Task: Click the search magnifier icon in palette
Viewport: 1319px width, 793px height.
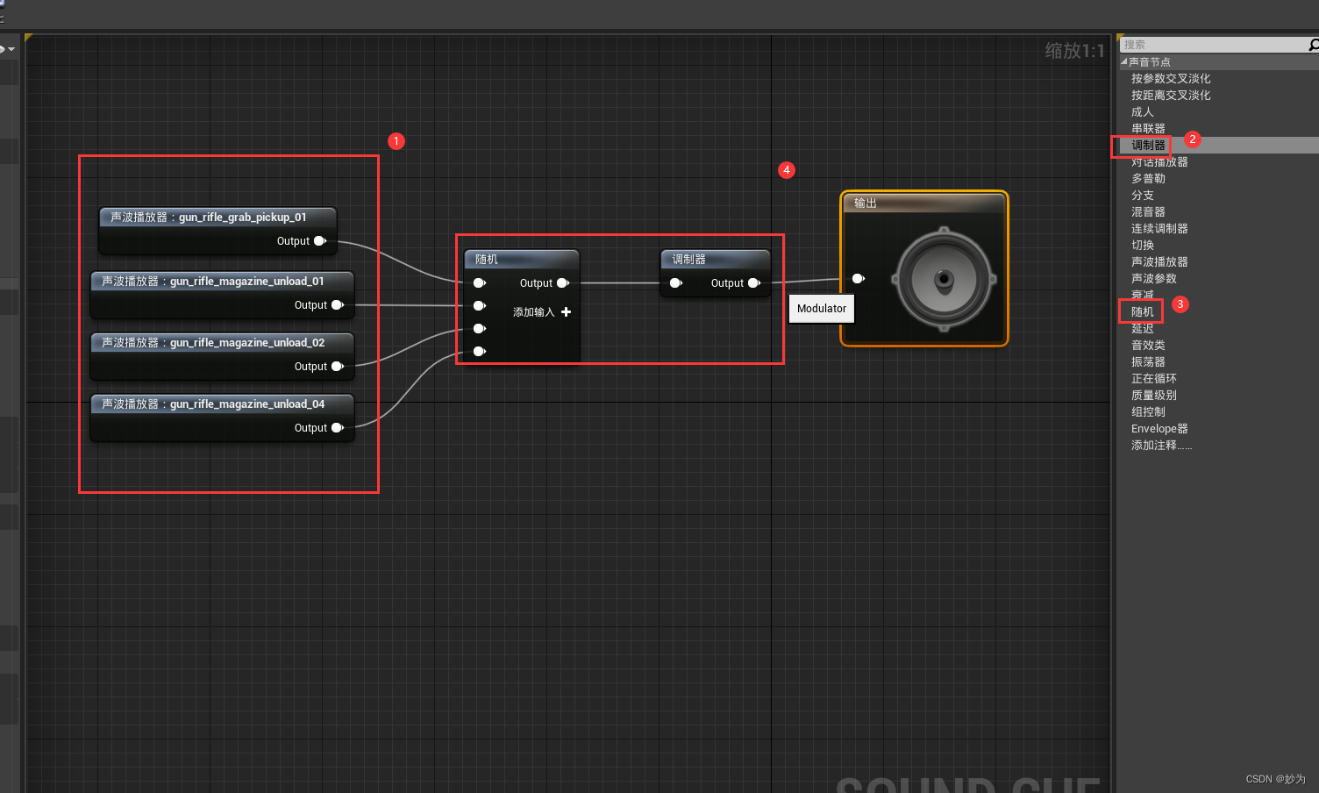Action: tap(1313, 45)
